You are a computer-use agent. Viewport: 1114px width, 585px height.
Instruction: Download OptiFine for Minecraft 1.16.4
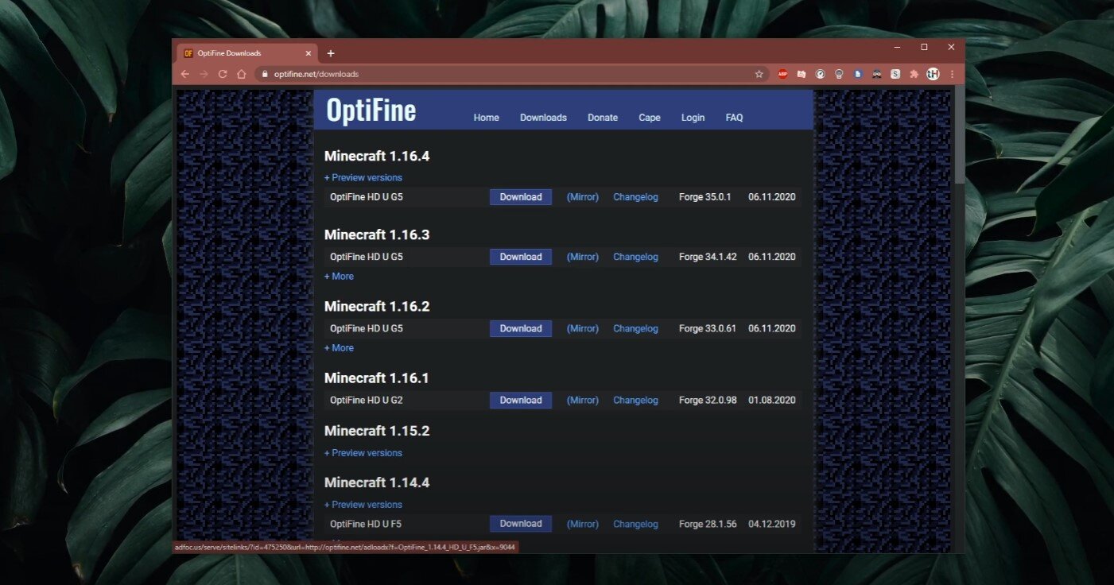521,197
